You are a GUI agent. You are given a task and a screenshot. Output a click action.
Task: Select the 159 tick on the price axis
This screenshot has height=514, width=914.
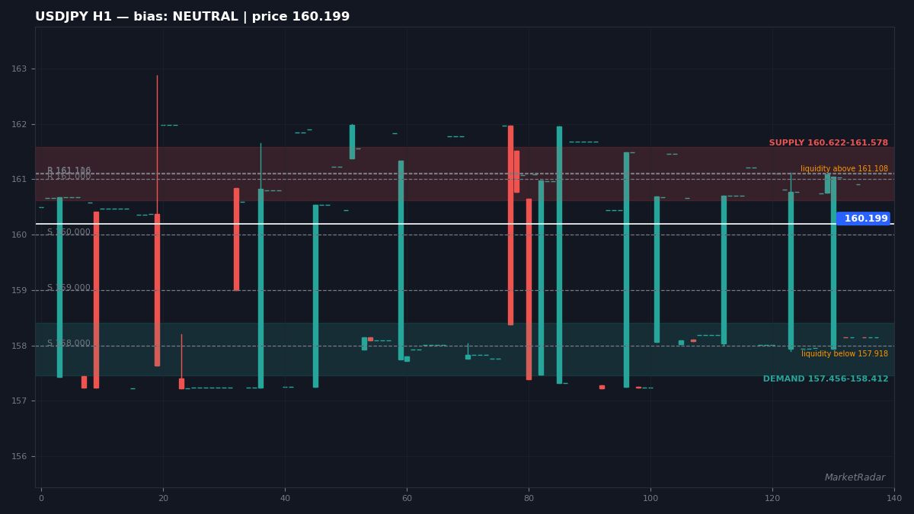click(18, 291)
